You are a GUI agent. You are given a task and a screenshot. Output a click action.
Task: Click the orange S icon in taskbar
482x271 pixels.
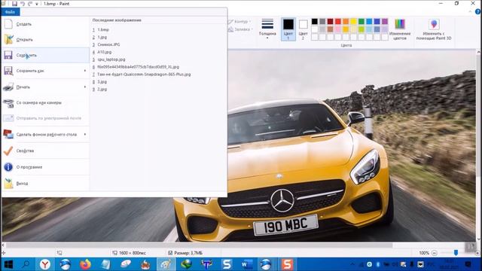(x=287, y=264)
